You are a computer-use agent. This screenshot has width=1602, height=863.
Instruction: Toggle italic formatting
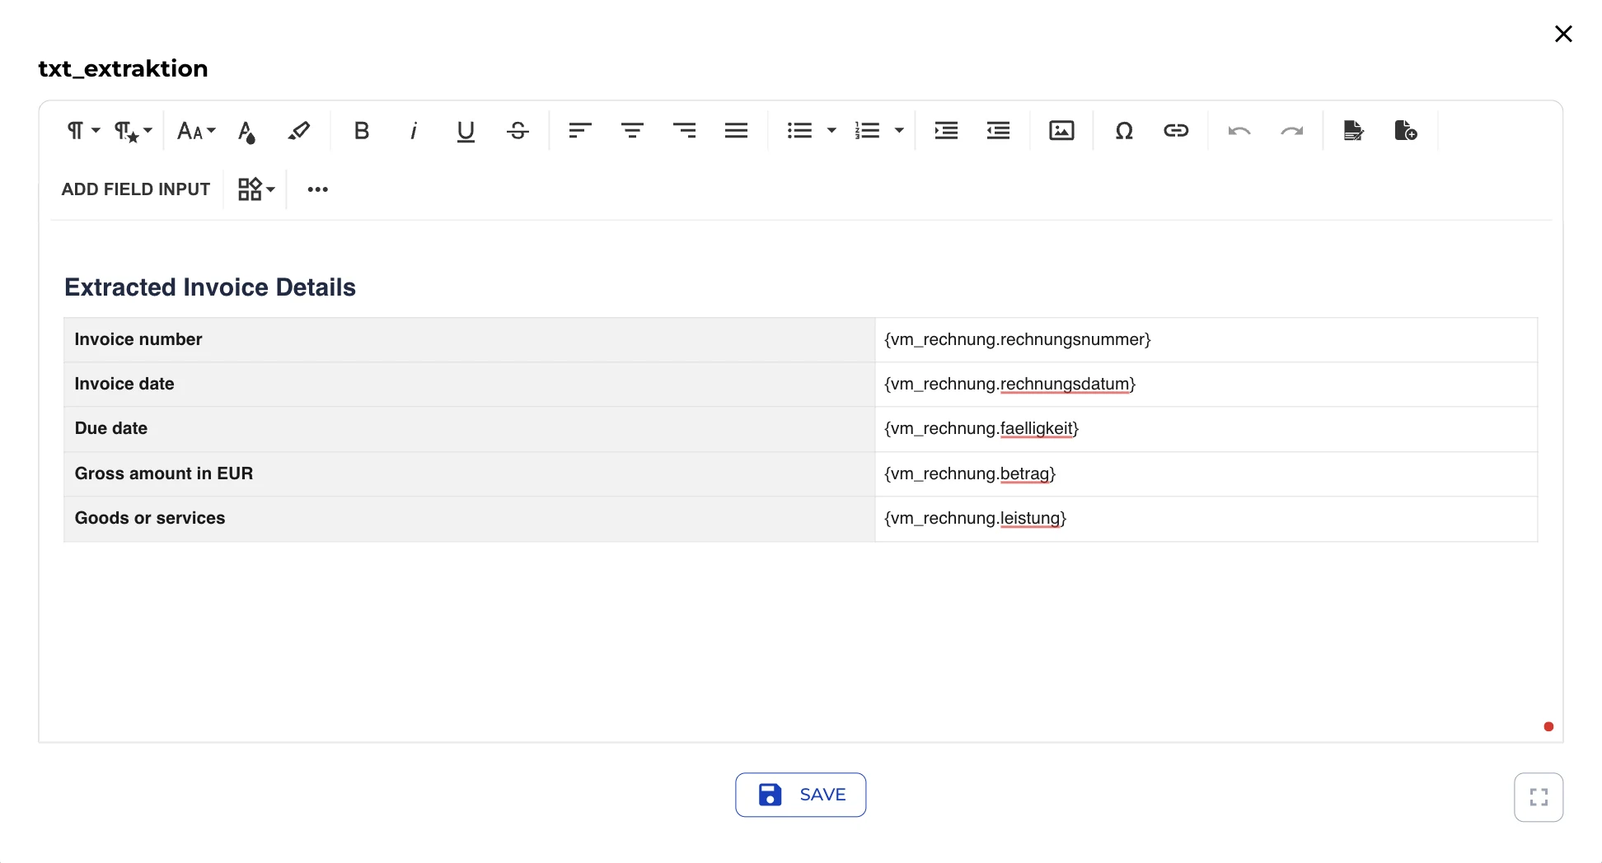pyautogui.click(x=414, y=131)
